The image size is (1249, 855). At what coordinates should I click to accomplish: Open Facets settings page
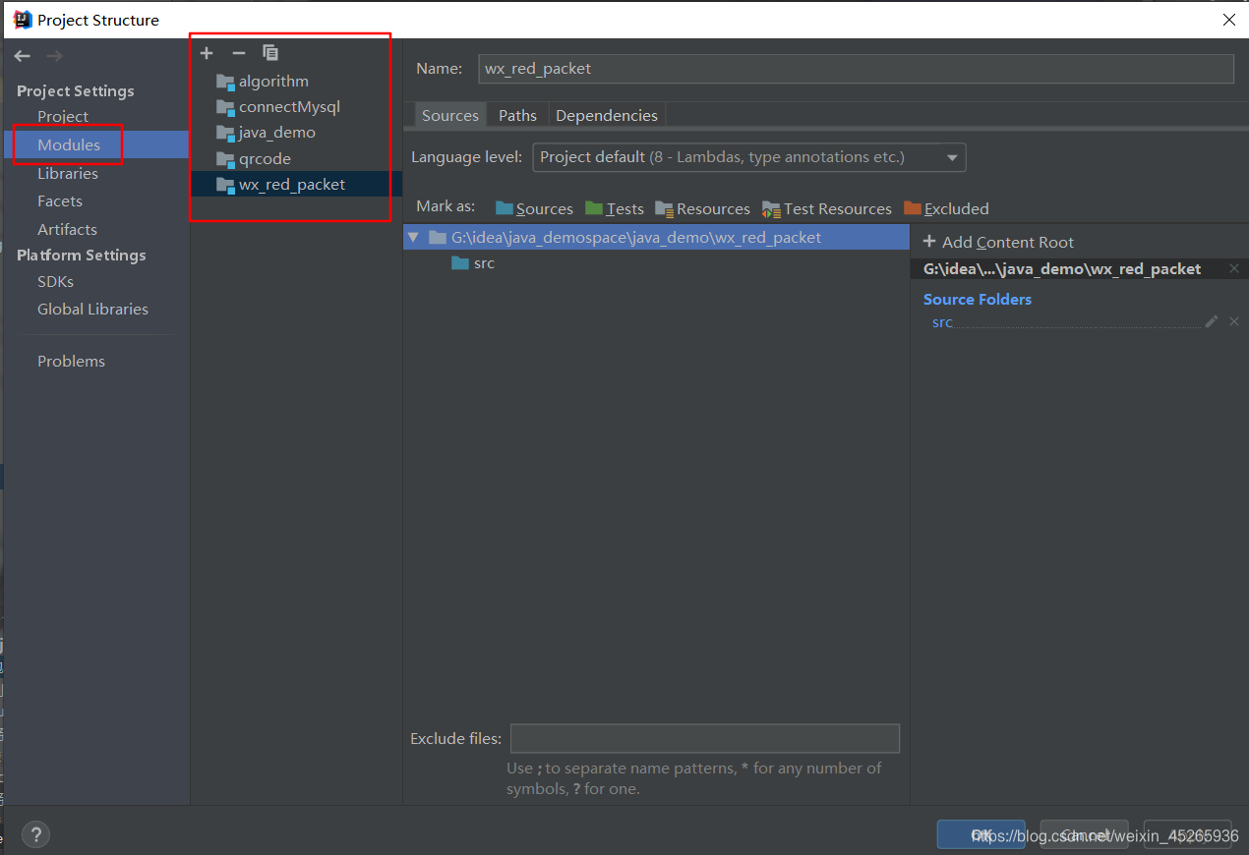60,200
